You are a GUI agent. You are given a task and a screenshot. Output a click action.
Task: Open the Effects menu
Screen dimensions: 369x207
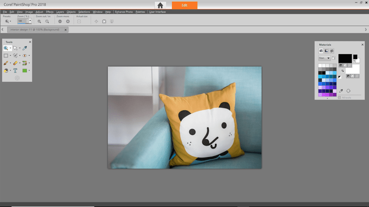pyautogui.click(x=49, y=12)
